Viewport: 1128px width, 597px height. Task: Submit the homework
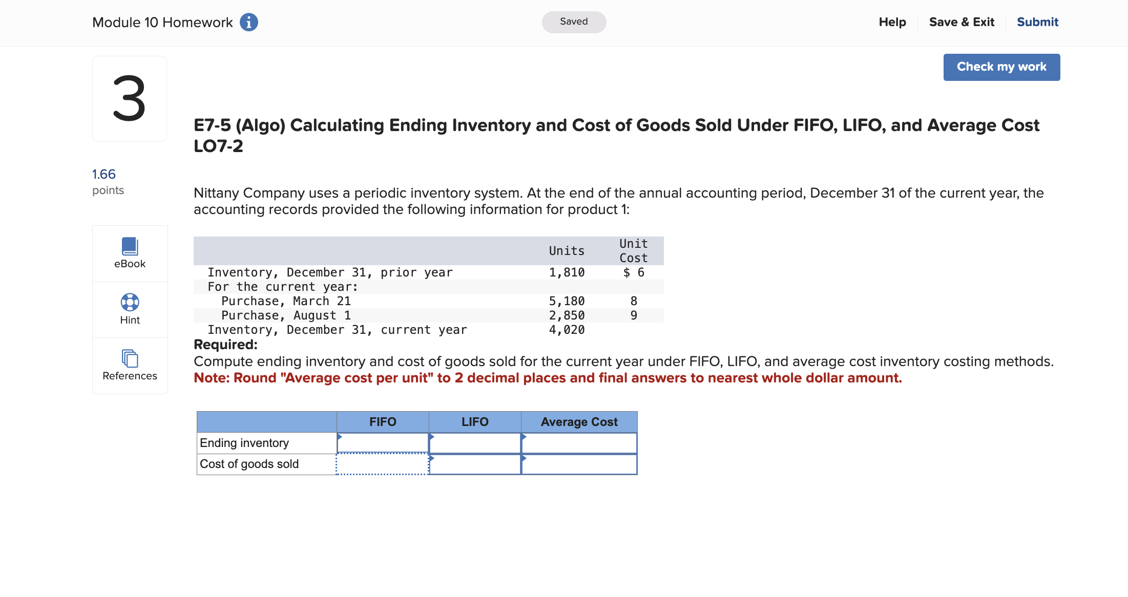[1037, 22]
